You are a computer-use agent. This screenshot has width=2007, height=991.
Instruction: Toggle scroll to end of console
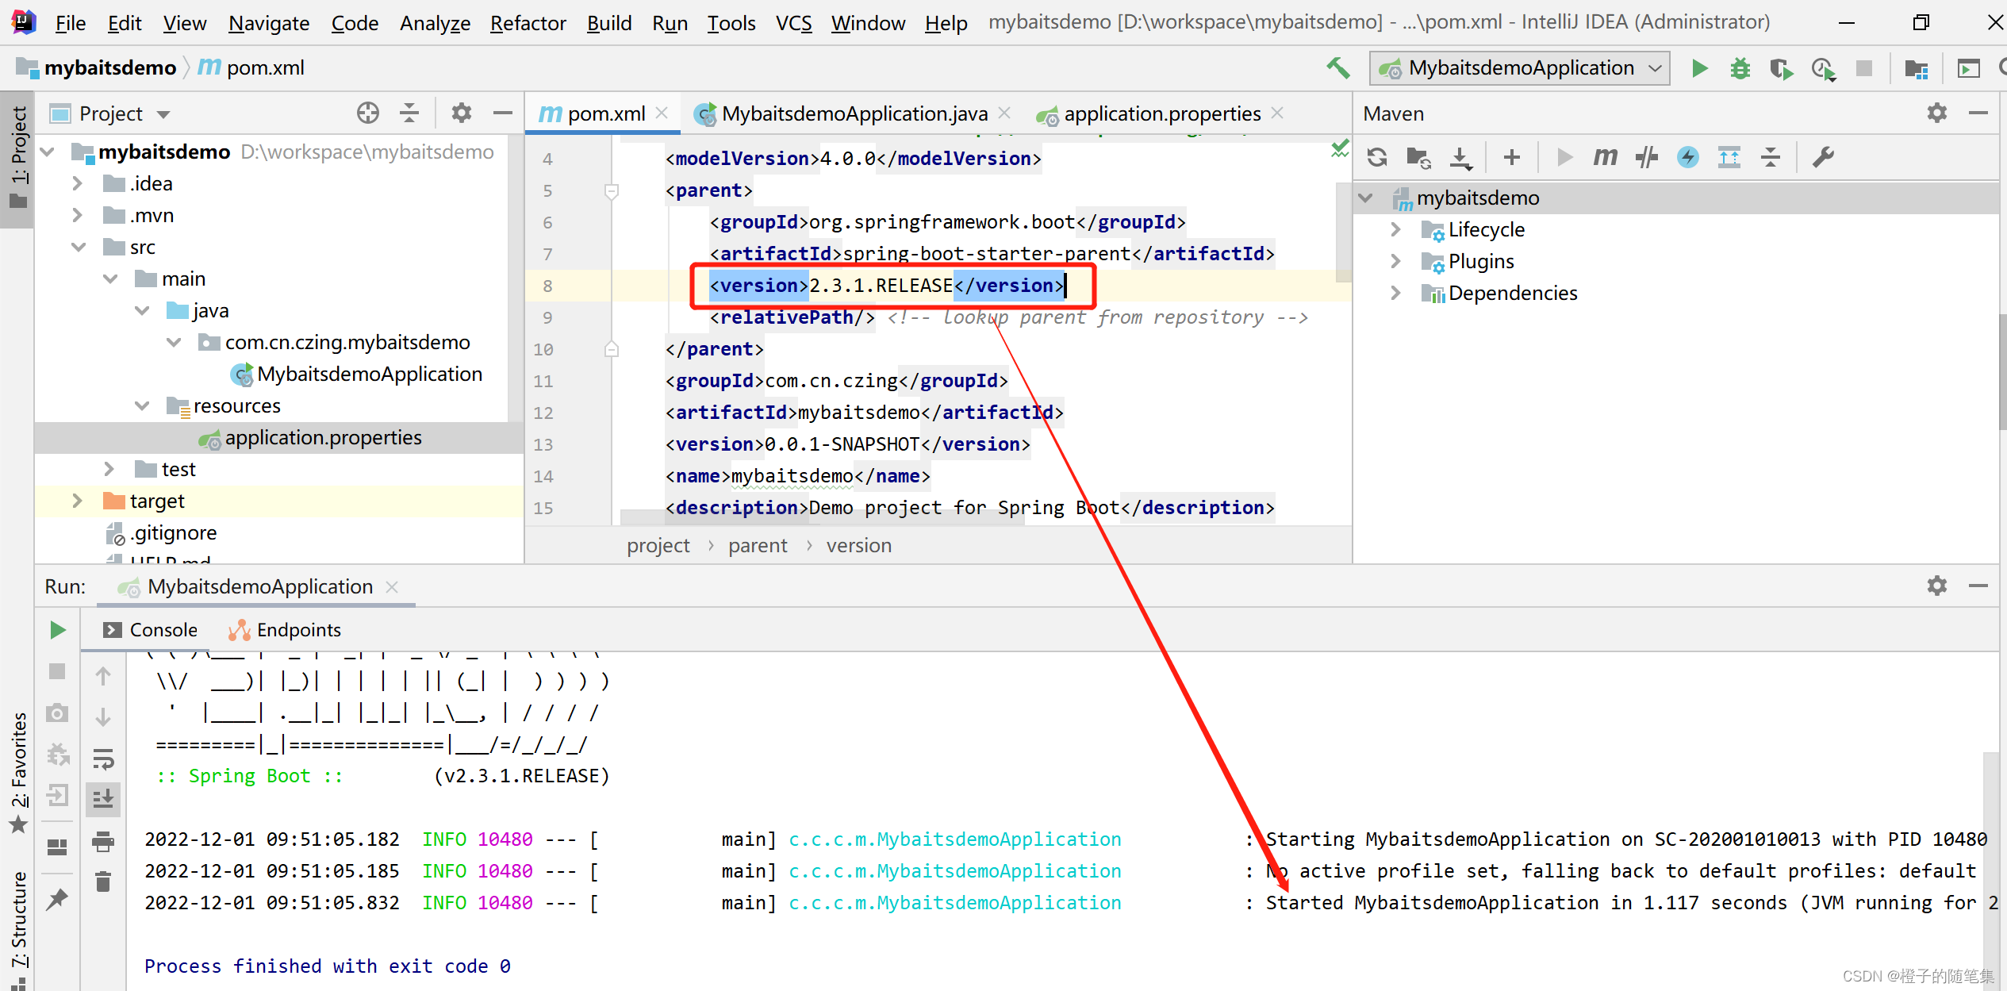click(x=103, y=799)
